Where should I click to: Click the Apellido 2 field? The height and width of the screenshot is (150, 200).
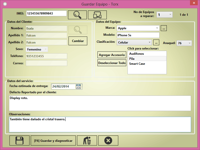point(46,42)
